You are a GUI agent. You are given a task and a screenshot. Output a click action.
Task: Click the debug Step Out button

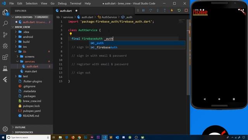tap(165, 10)
